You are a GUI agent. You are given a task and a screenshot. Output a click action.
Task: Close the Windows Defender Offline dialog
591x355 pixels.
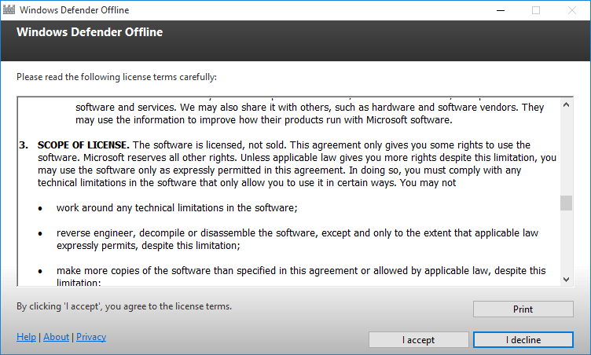pos(572,10)
